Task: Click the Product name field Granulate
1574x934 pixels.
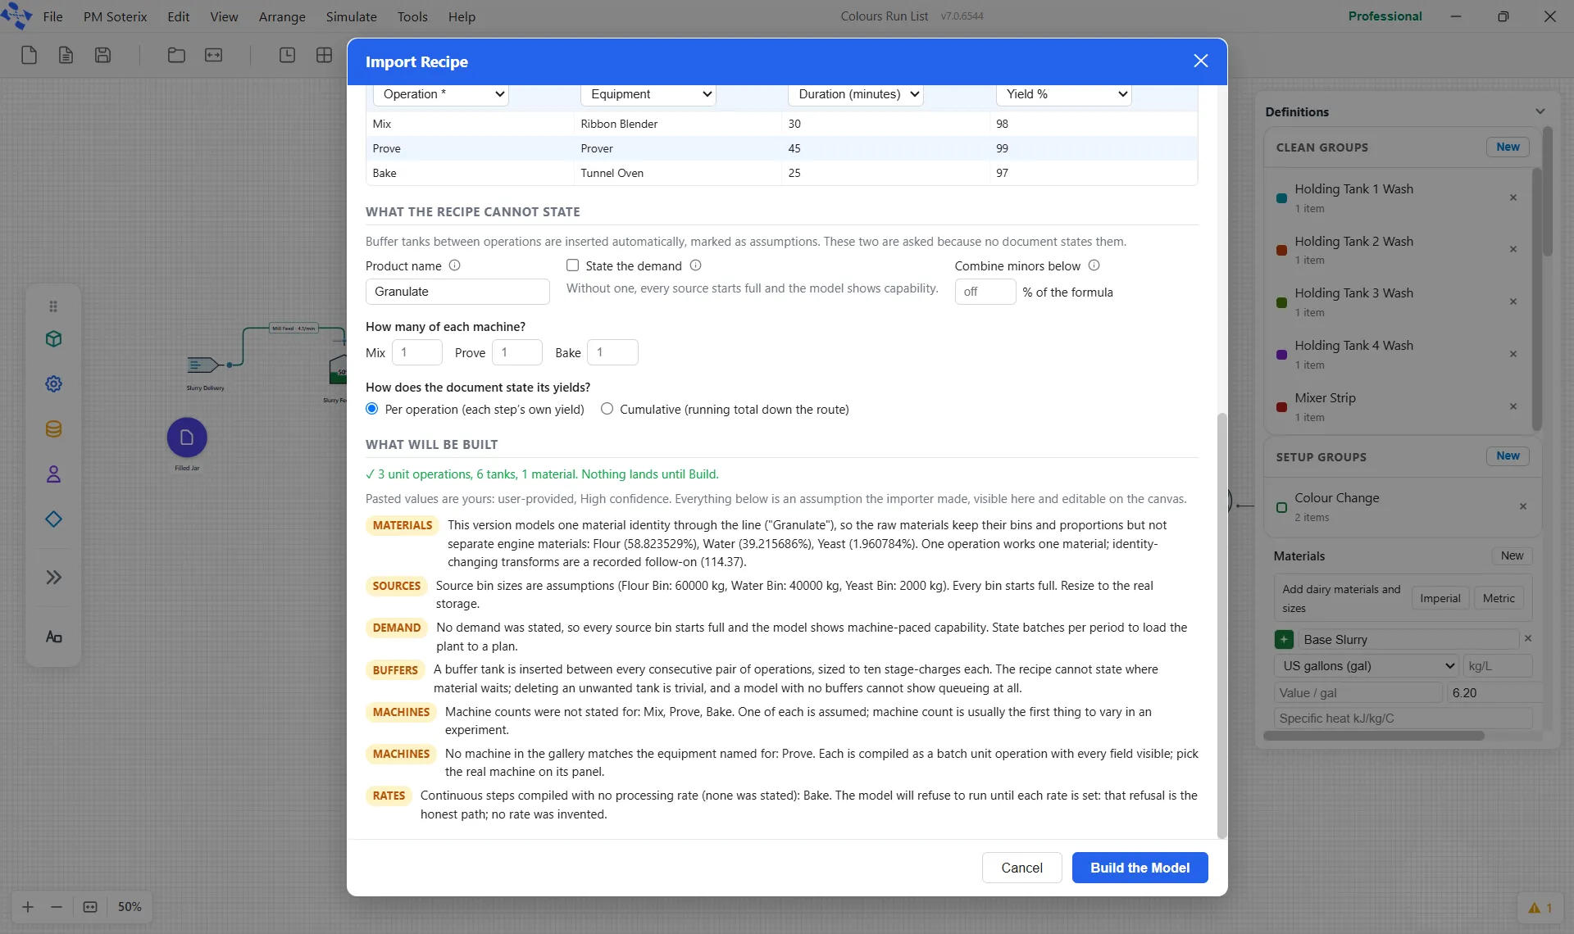Action: point(457,292)
